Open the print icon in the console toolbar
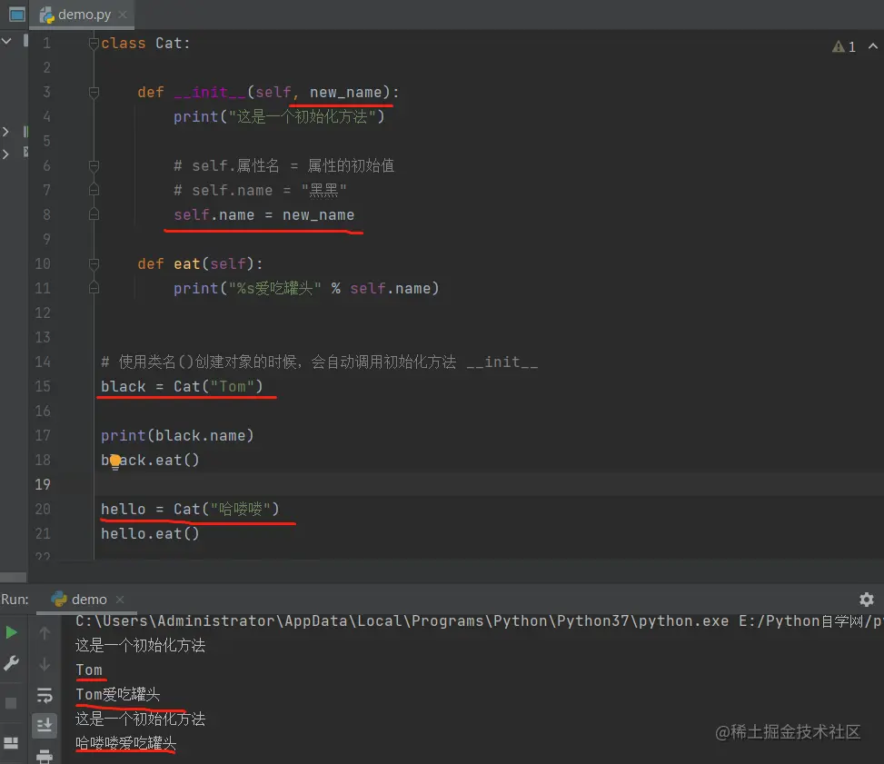Image resolution: width=884 pixels, height=764 pixels. click(x=44, y=756)
